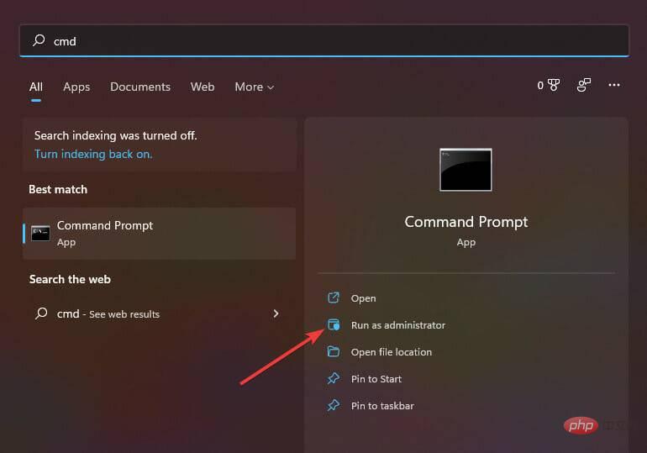Select the All tab
The image size is (647, 453).
click(x=36, y=87)
